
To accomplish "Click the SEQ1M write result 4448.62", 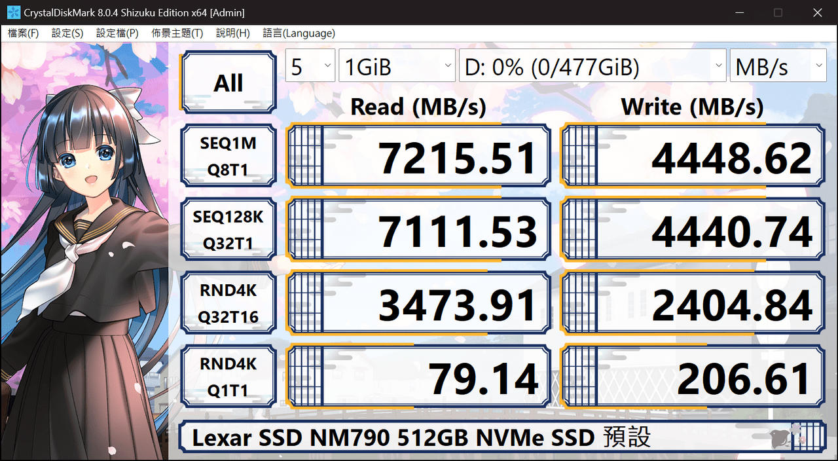I will (x=693, y=156).
